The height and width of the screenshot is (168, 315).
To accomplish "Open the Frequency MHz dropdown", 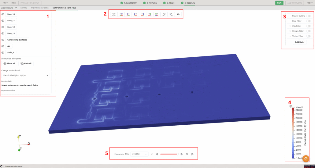I will (139, 154).
